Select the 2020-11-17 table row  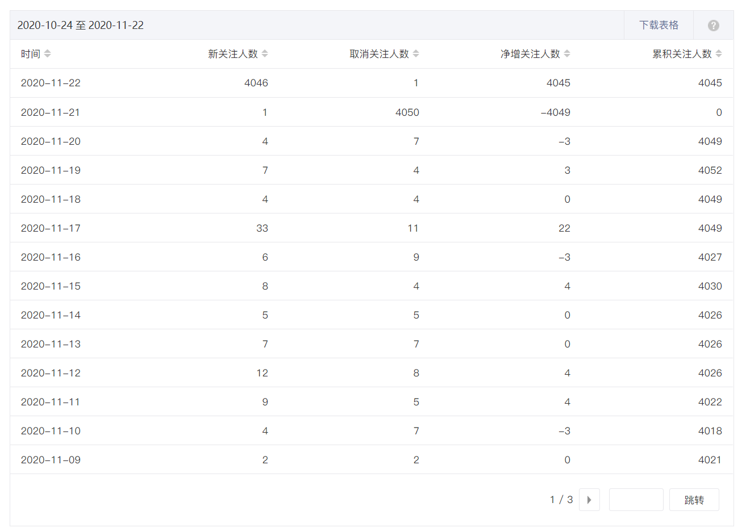372,228
